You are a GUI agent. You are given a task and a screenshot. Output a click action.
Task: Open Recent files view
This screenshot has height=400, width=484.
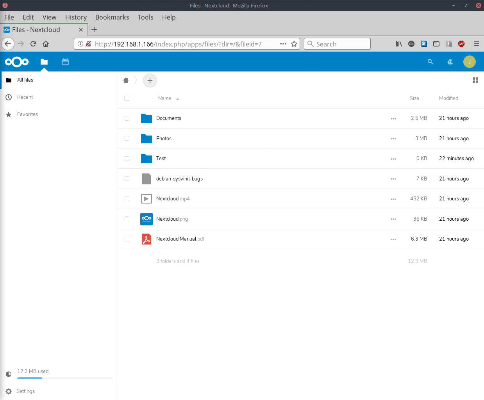coord(25,97)
